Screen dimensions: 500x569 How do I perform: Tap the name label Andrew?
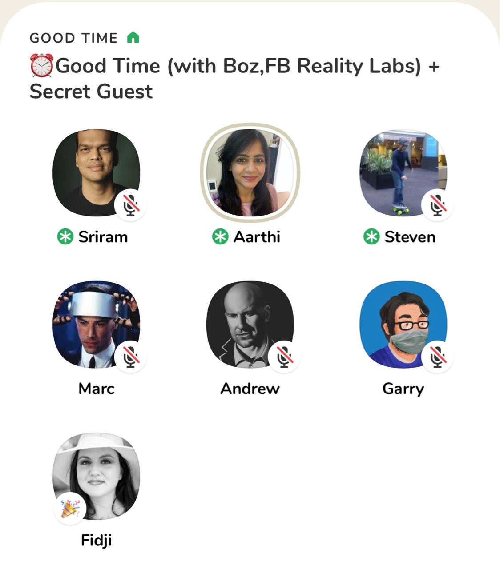click(x=250, y=389)
